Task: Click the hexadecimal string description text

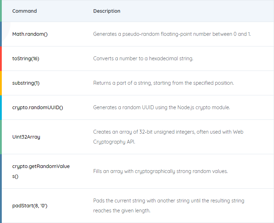Action: [x=143, y=58]
